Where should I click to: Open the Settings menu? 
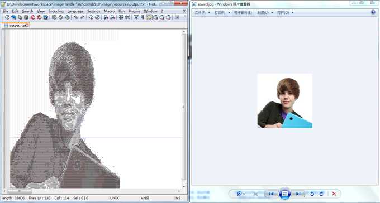click(93, 11)
